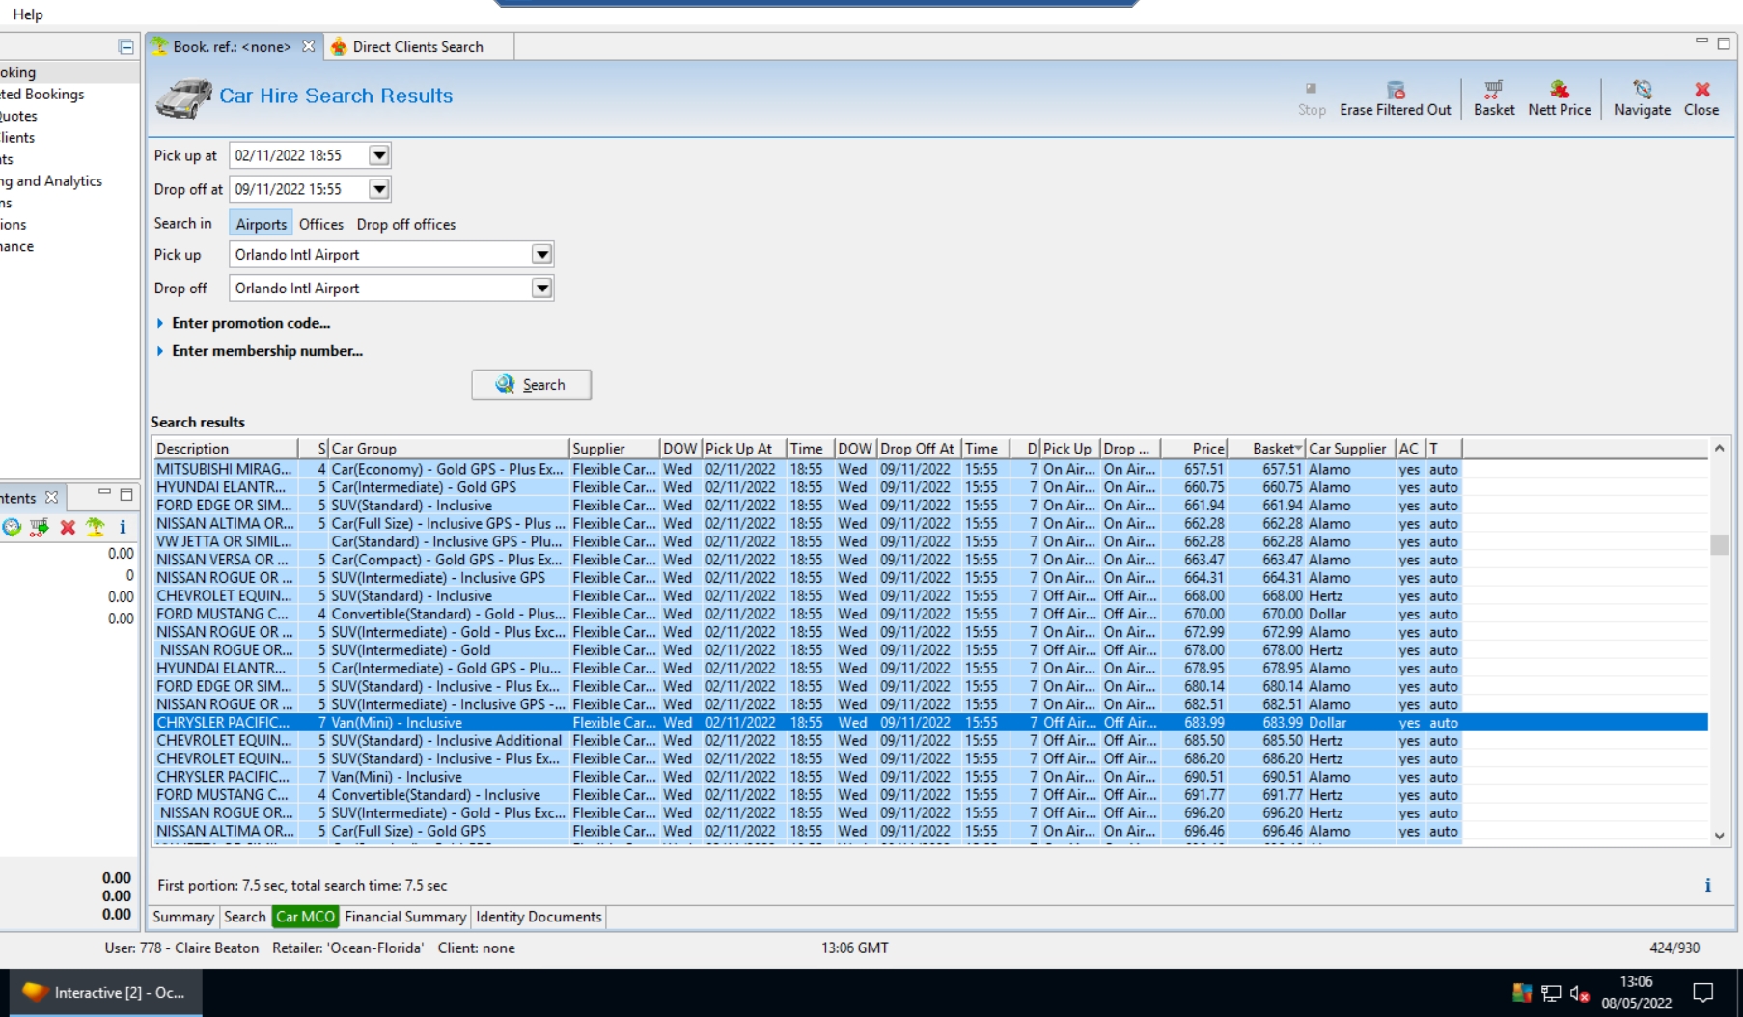This screenshot has height=1017, width=1743.
Task: Click the Nett Price toolbar icon
Action: point(1560,90)
